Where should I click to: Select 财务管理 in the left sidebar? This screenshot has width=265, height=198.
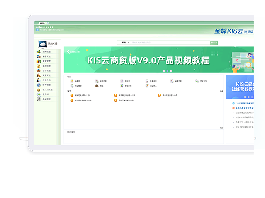(x=46, y=85)
